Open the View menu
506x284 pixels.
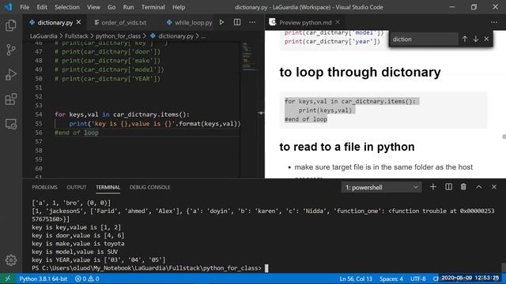[93, 7]
